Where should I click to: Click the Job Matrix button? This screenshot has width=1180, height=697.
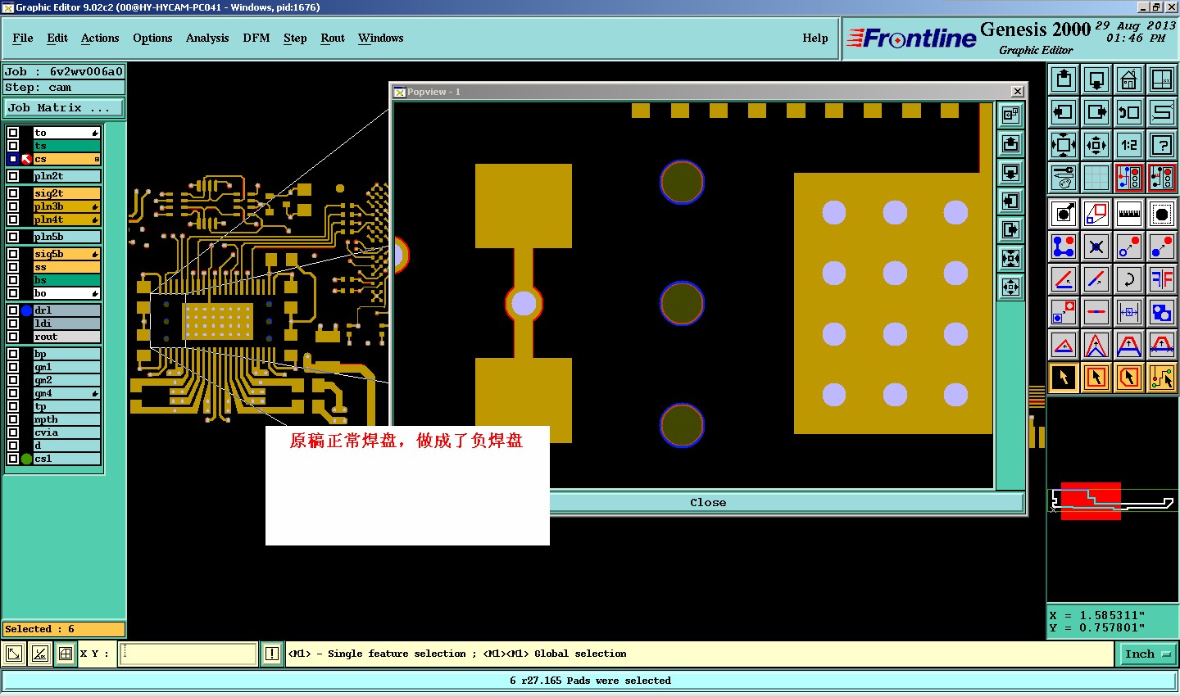click(x=64, y=107)
